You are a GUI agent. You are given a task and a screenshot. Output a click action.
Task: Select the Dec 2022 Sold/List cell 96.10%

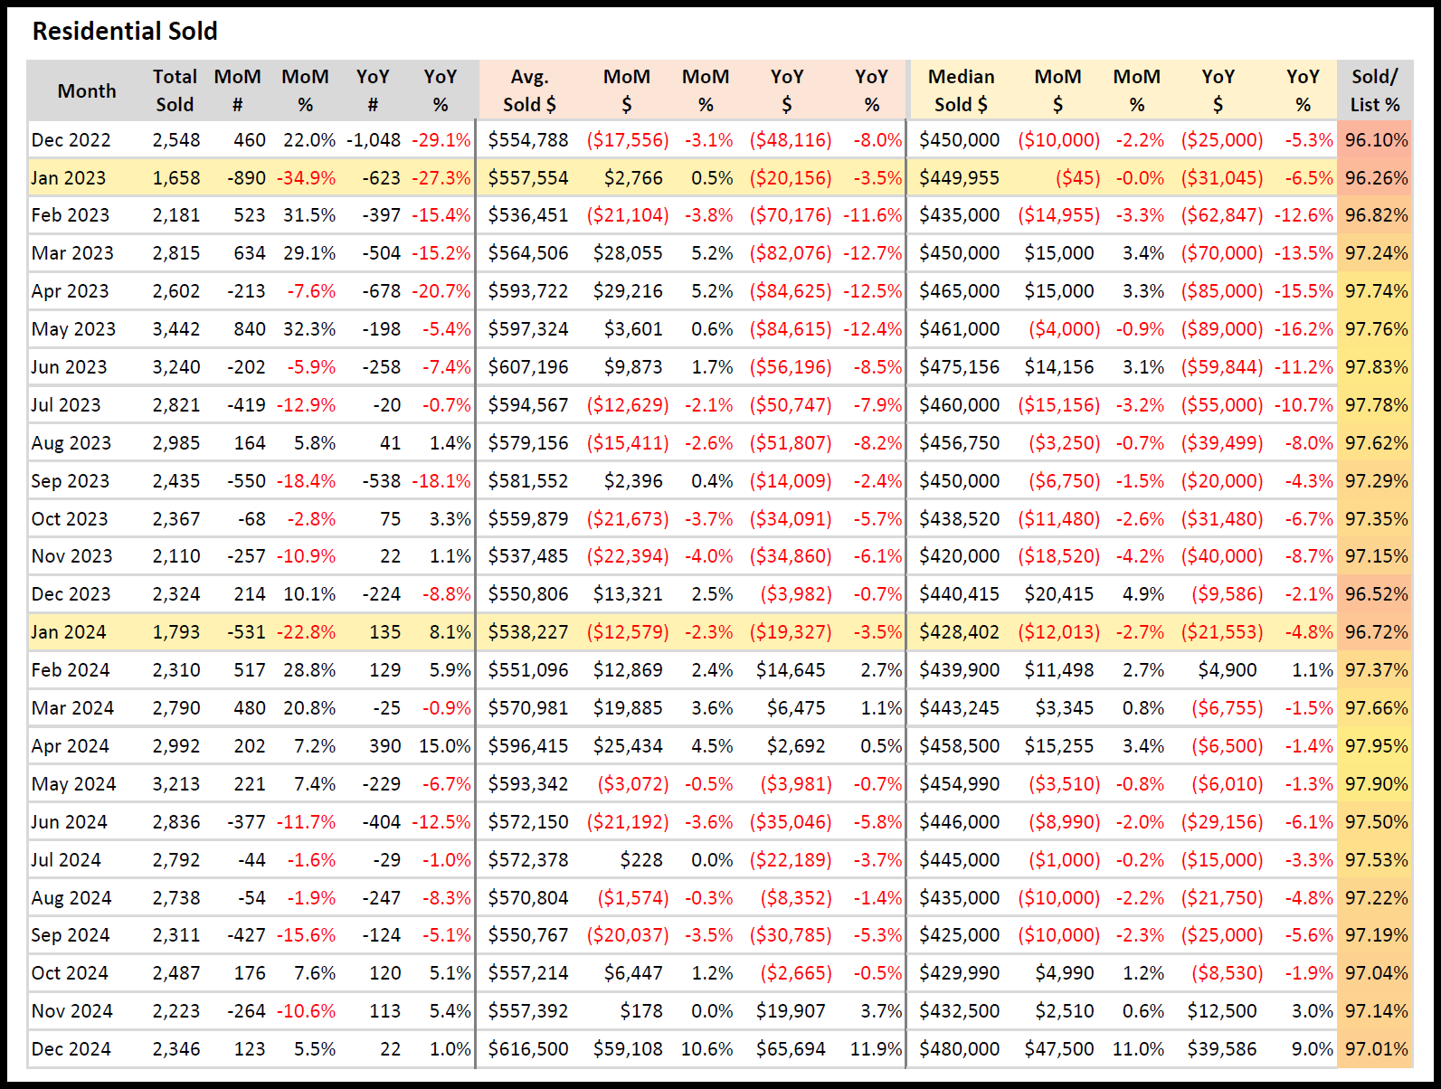coord(1376,140)
